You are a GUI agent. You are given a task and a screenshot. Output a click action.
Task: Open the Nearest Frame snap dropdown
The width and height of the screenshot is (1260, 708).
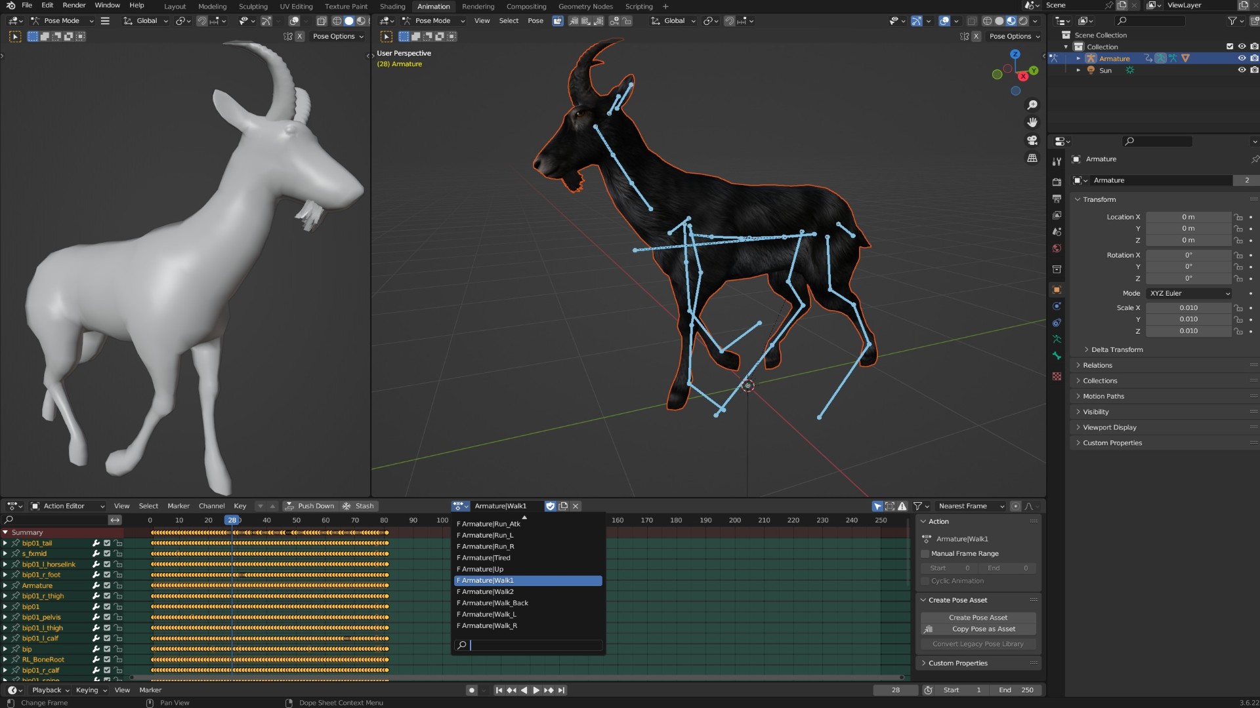point(970,506)
